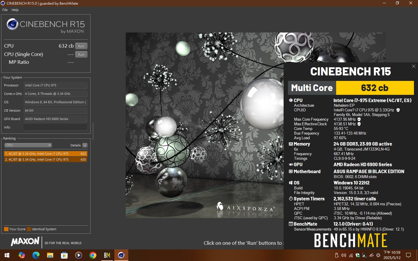Click the orange Your Score legend swatch
Image resolution: width=418 pixels, height=261 pixels.
[x=6, y=229]
